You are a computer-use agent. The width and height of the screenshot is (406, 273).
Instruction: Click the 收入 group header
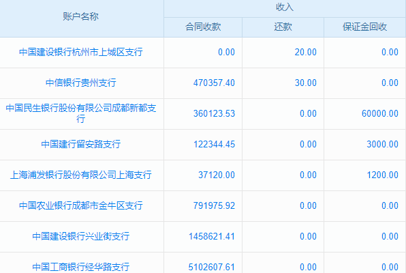285,7
